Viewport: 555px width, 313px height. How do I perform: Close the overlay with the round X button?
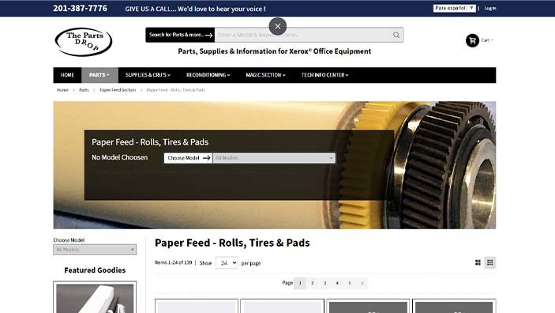pyautogui.click(x=278, y=26)
